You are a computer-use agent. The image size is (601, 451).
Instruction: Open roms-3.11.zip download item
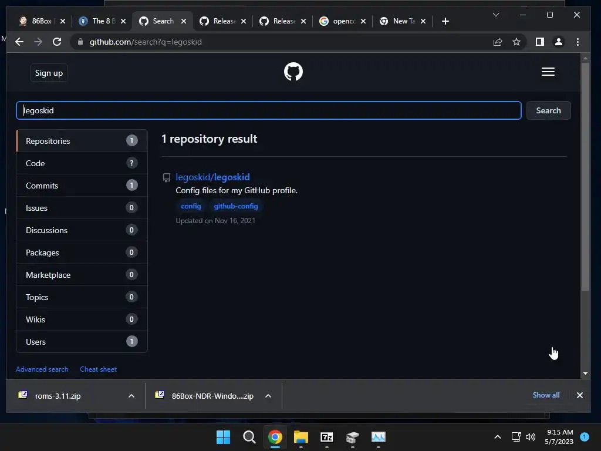(58, 396)
